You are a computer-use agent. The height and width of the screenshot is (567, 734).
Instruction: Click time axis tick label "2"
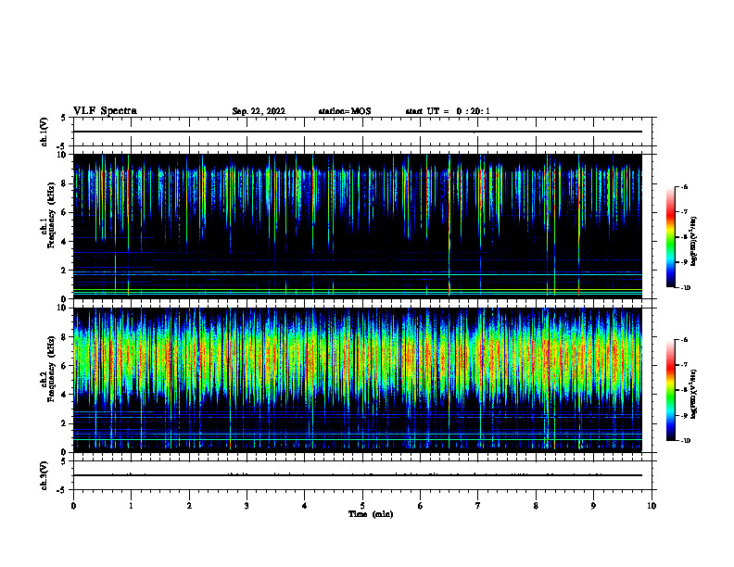(189, 506)
